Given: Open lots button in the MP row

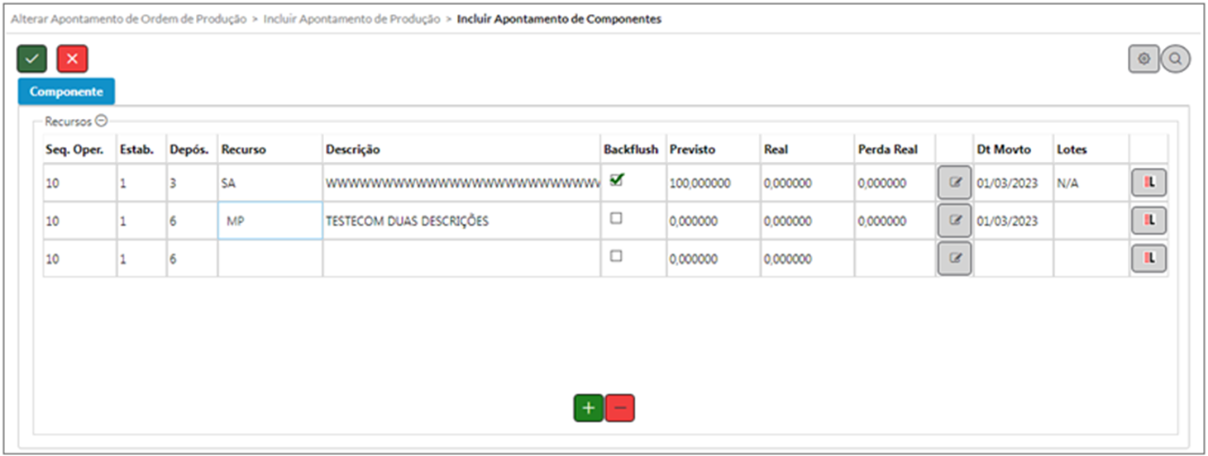Looking at the screenshot, I should [1149, 221].
